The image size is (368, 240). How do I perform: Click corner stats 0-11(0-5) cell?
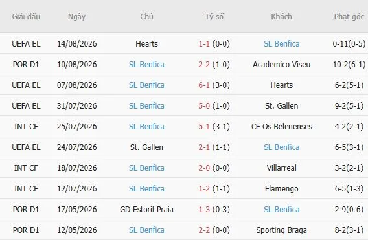click(x=349, y=44)
